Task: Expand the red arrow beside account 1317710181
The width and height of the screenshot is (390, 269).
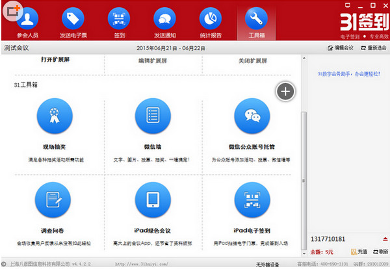Action: pos(385,239)
